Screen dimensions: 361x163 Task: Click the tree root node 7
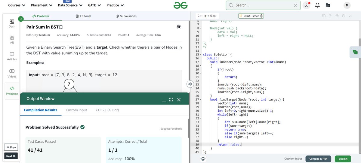(69, 84)
